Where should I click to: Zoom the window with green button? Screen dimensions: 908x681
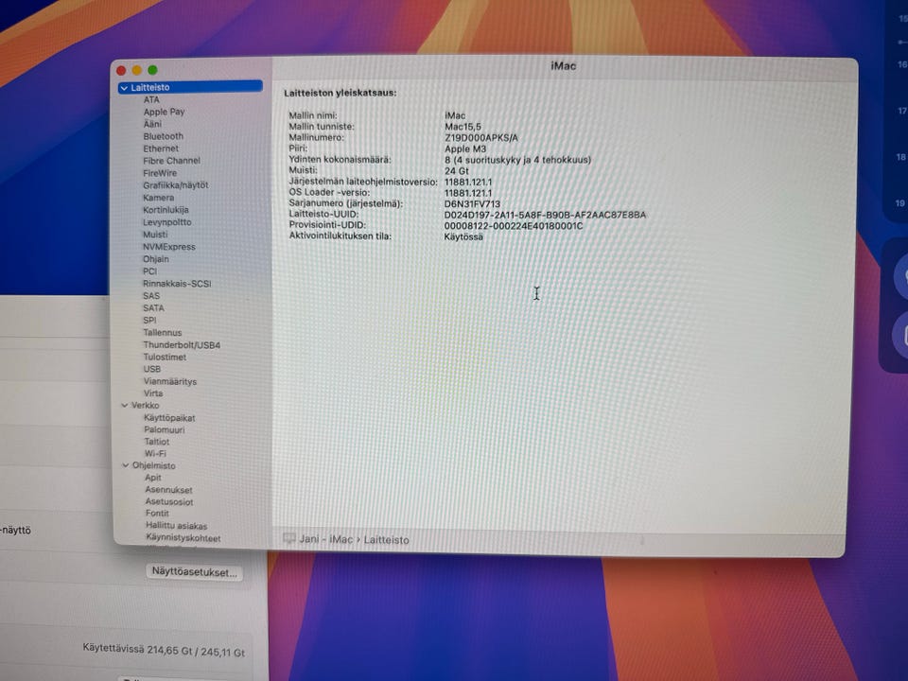153,70
